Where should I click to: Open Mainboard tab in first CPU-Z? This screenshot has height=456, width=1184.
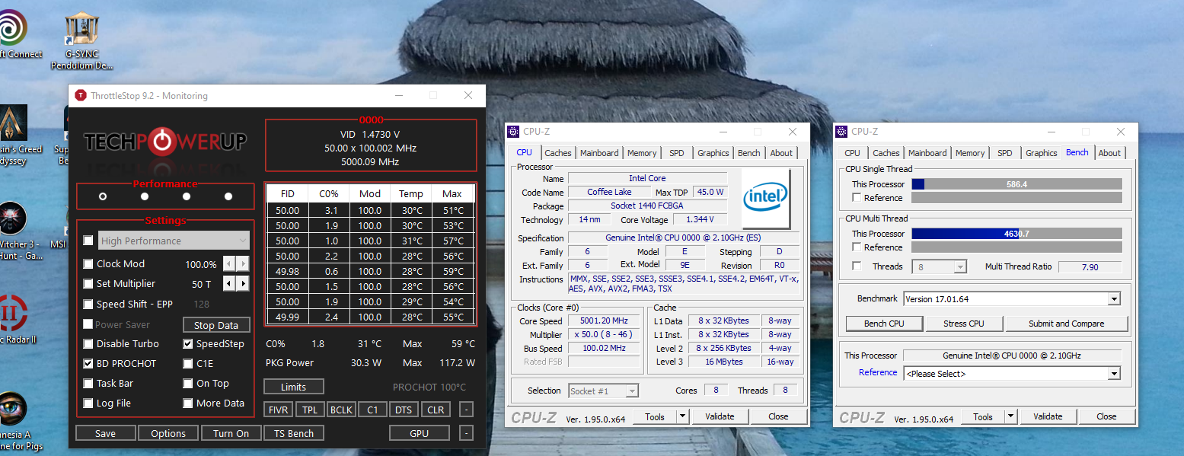599,153
